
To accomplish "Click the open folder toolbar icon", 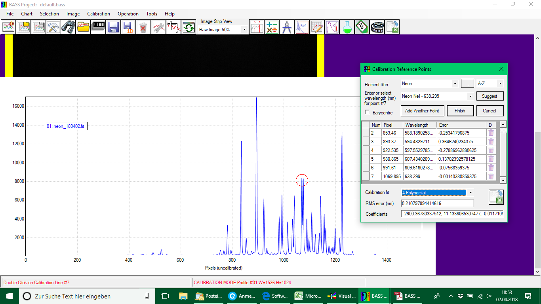I will (84, 27).
